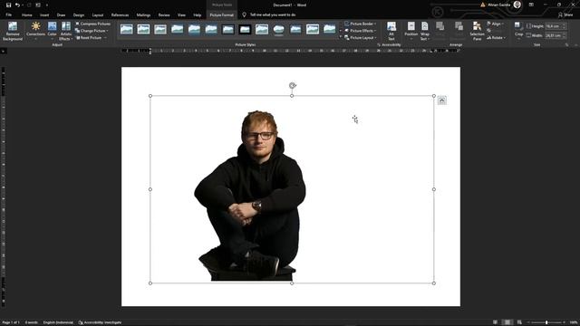Open the Color adjustment gallery

[x=53, y=31]
